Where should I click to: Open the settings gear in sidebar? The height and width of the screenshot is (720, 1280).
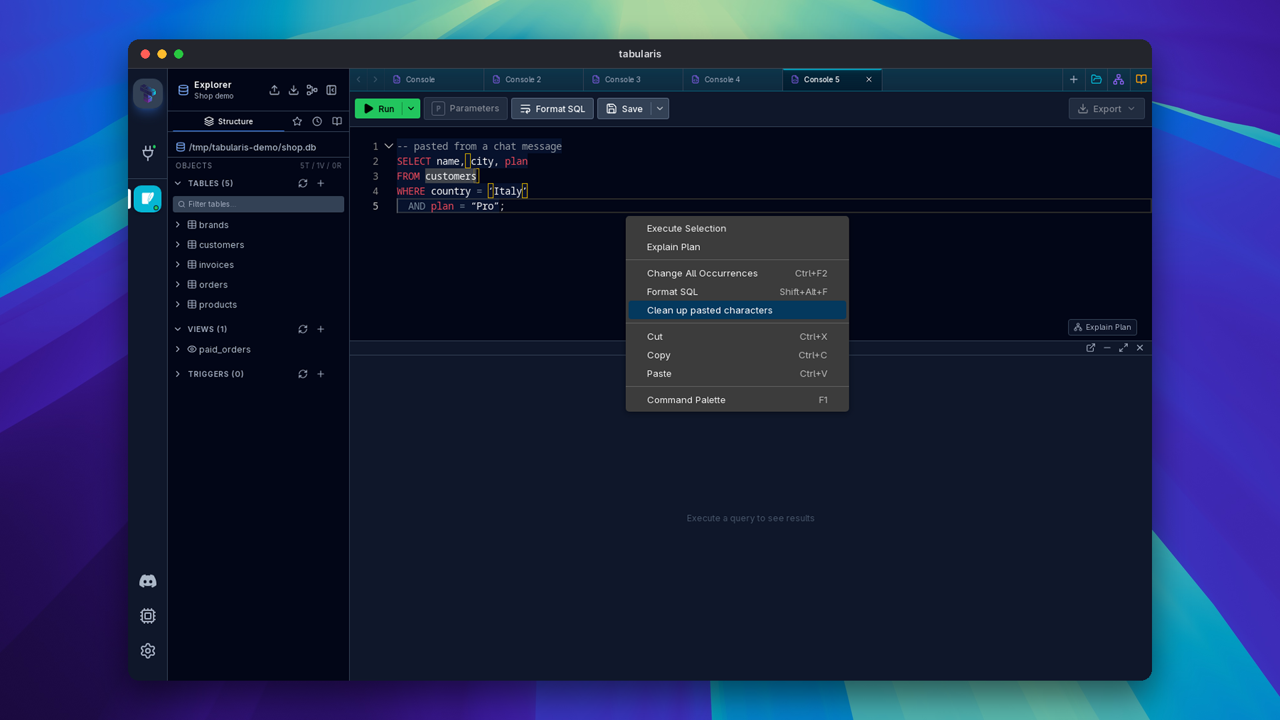[x=148, y=651]
